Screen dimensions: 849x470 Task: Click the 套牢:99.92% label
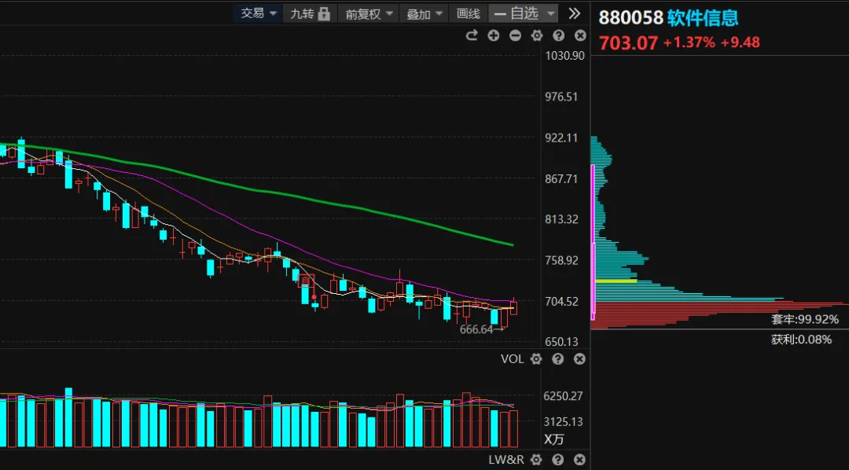coord(805,319)
